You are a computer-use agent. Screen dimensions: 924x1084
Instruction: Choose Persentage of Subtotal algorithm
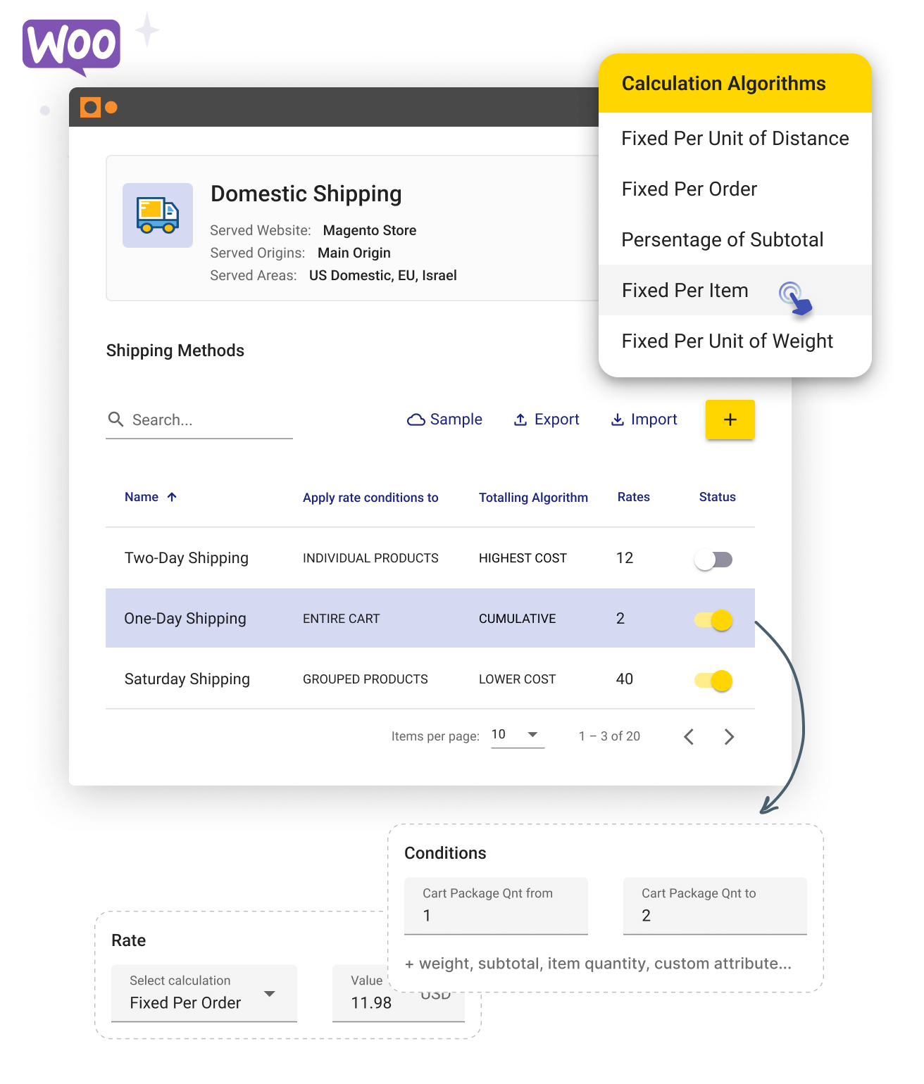point(735,239)
